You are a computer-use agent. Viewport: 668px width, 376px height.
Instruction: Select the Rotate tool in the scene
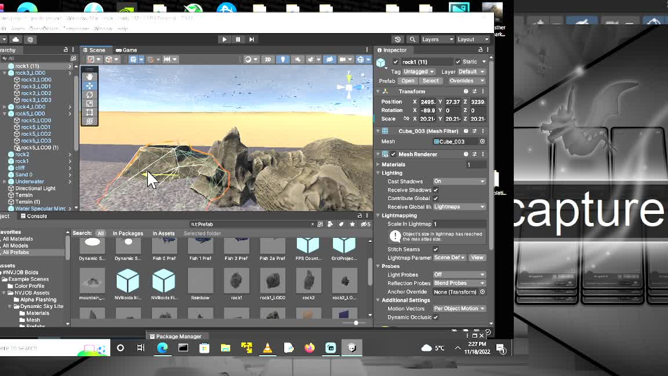89,95
